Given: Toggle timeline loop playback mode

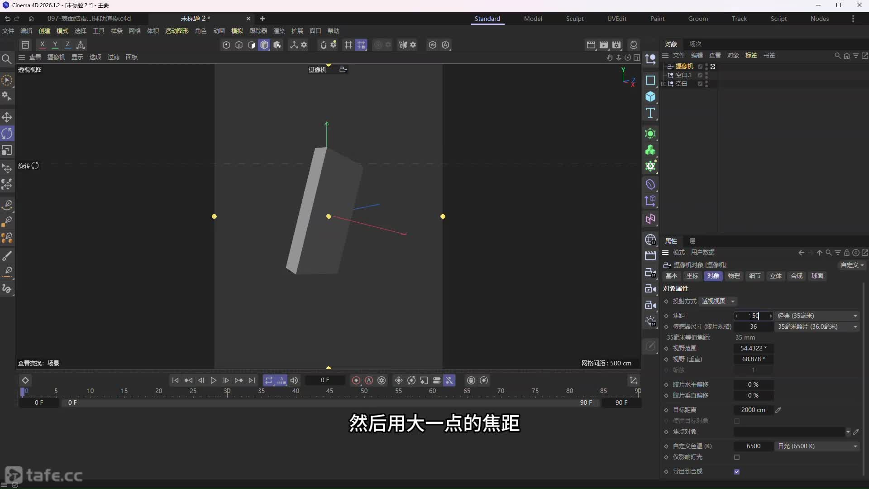Looking at the screenshot, I should click(x=269, y=380).
